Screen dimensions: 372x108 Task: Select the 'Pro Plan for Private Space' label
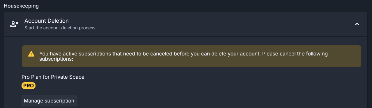(x=53, y=77)
